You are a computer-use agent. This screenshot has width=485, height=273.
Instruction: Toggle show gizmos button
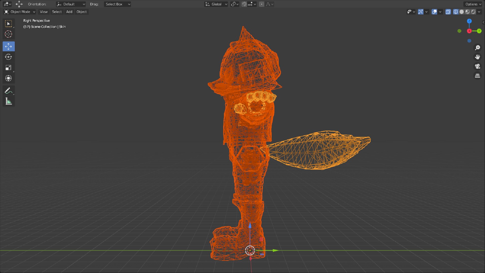[421, 12]
